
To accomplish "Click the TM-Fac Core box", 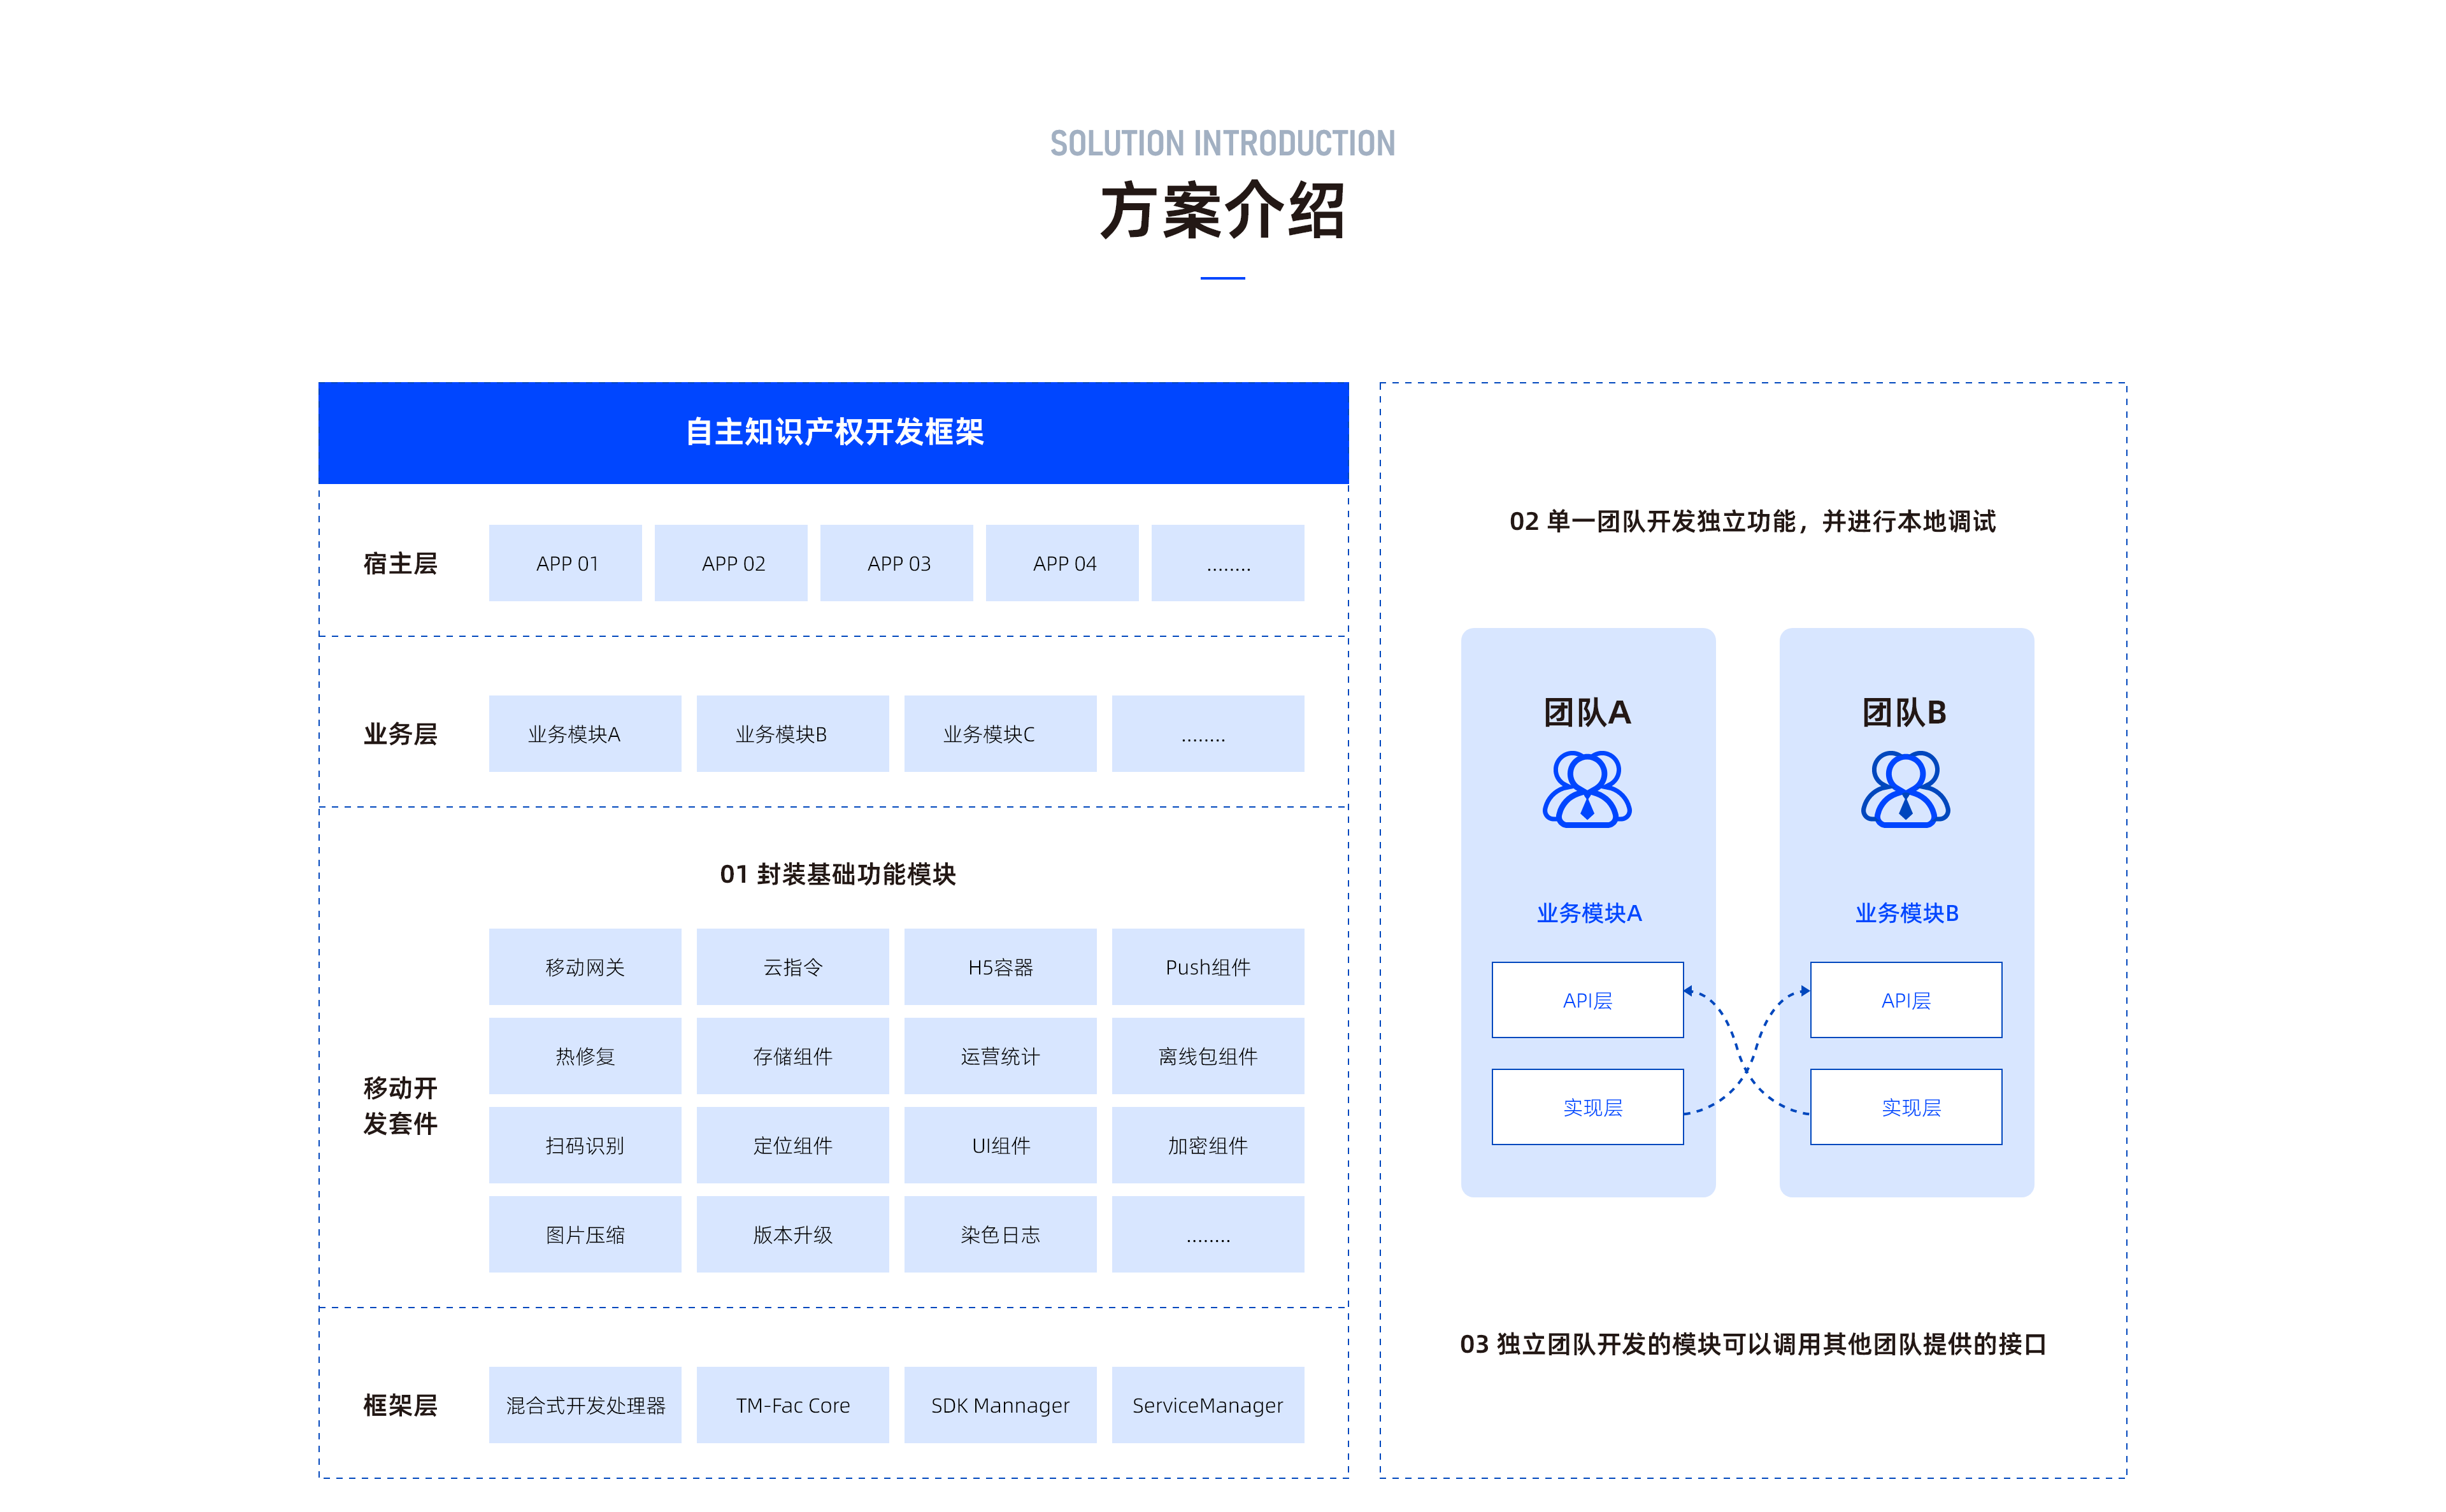I will 793,1405.
